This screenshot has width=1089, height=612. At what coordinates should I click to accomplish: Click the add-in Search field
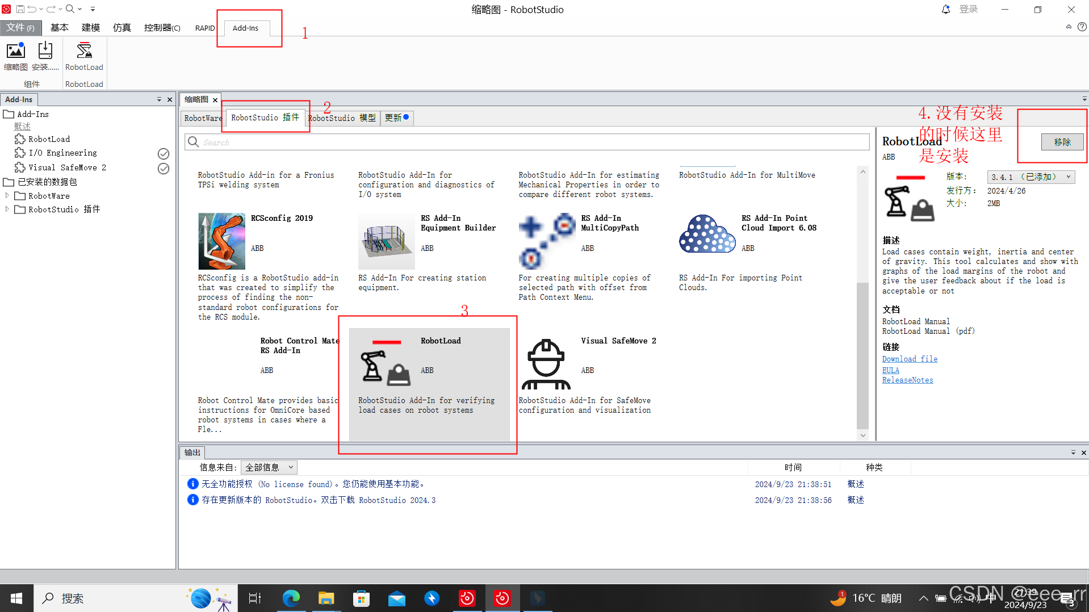[x=527, y=142]
